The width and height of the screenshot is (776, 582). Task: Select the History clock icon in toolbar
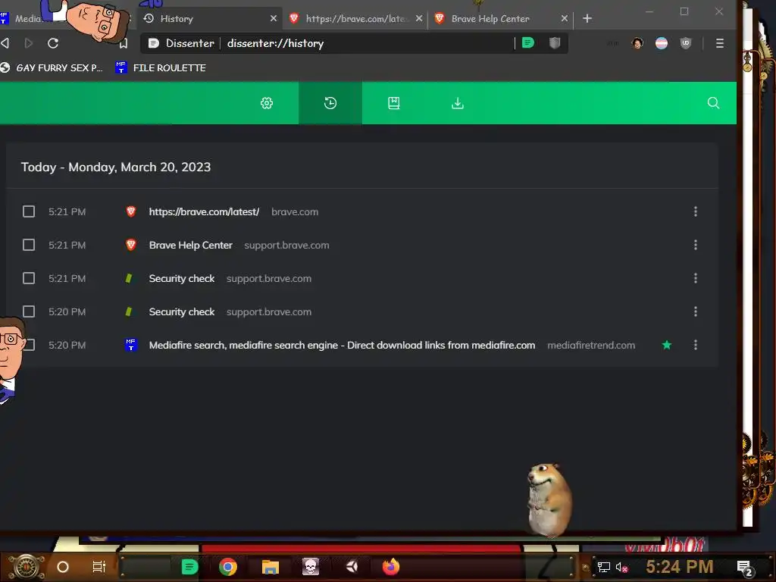pyautogui.click(x=330, y=103)
